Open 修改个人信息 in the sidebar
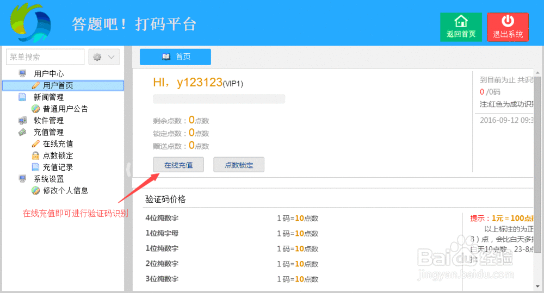The image size is (544, 293). point(65,191)
